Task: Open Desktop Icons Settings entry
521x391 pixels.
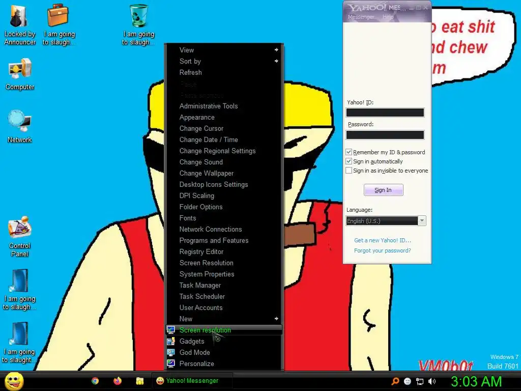Action: click(x=224, y=184)
